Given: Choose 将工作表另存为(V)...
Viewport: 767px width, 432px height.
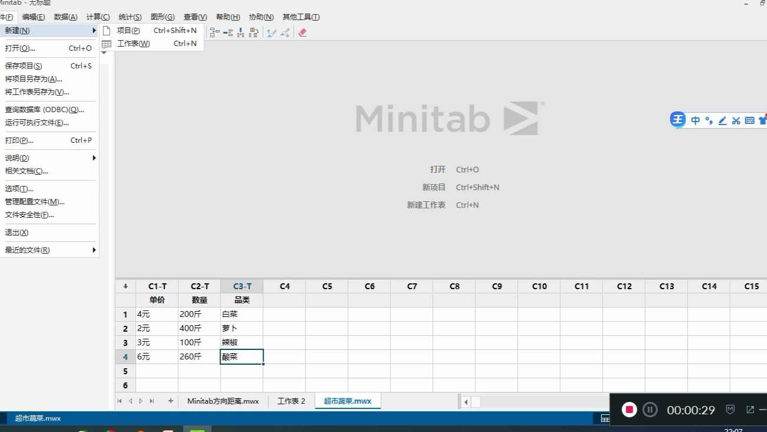Looking at the screenshot, I should click(x=49, y=92).
